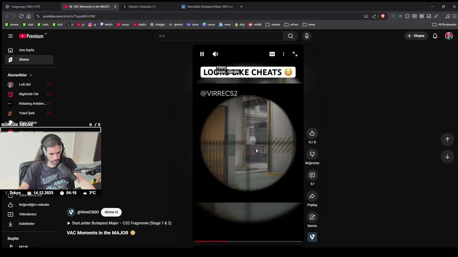Open the Lofi Girl subscription
Viewport: 458px width, 257px height.
pos(29,85)
